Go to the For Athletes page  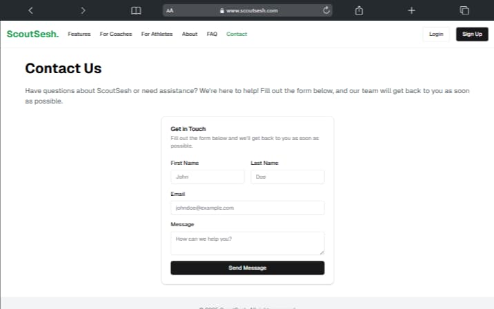pos(157,34)
